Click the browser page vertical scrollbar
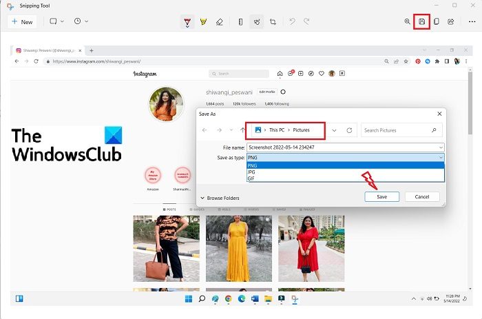Viewport: 482px width, 319px height. pyautogui.click(x=470, y=103)
